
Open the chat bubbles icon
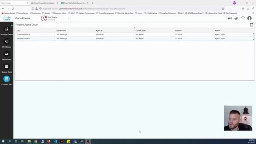[x=236, y=18]
